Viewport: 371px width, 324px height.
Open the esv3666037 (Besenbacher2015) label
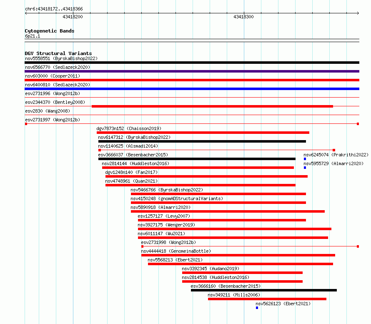click(x=133, y=155)
